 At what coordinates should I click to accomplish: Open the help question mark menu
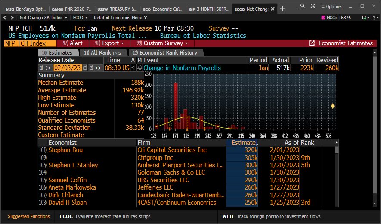375,18
